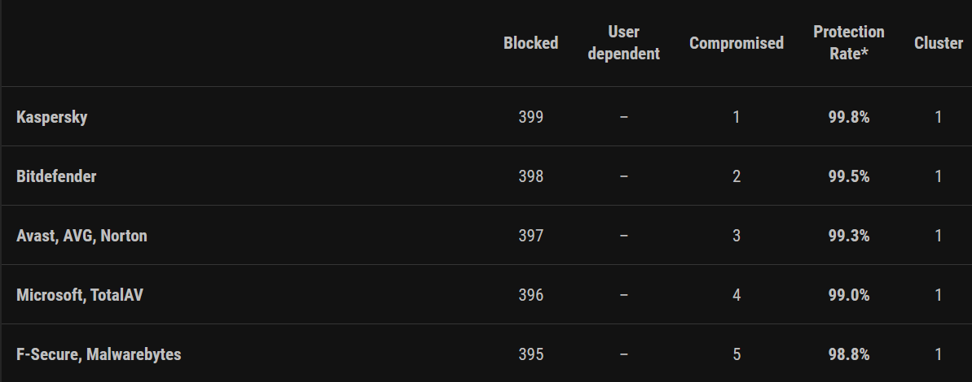
Task: Click the Compromised column header
Action: [737, 43]
